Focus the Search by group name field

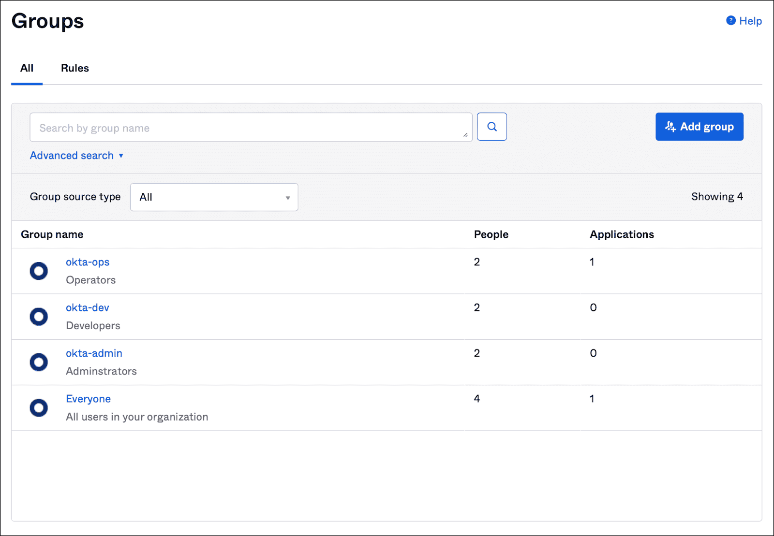tap(247, 128)
